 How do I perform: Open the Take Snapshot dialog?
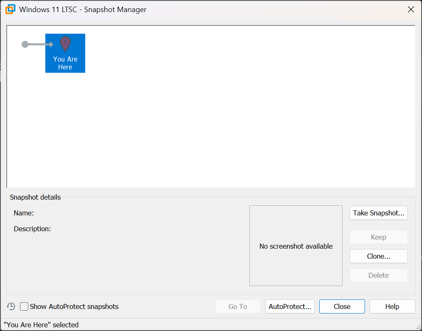pos(379,213)
